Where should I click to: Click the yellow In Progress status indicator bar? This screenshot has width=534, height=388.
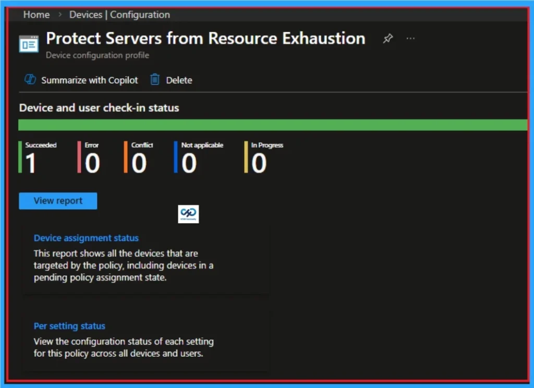tap(246, 156)
